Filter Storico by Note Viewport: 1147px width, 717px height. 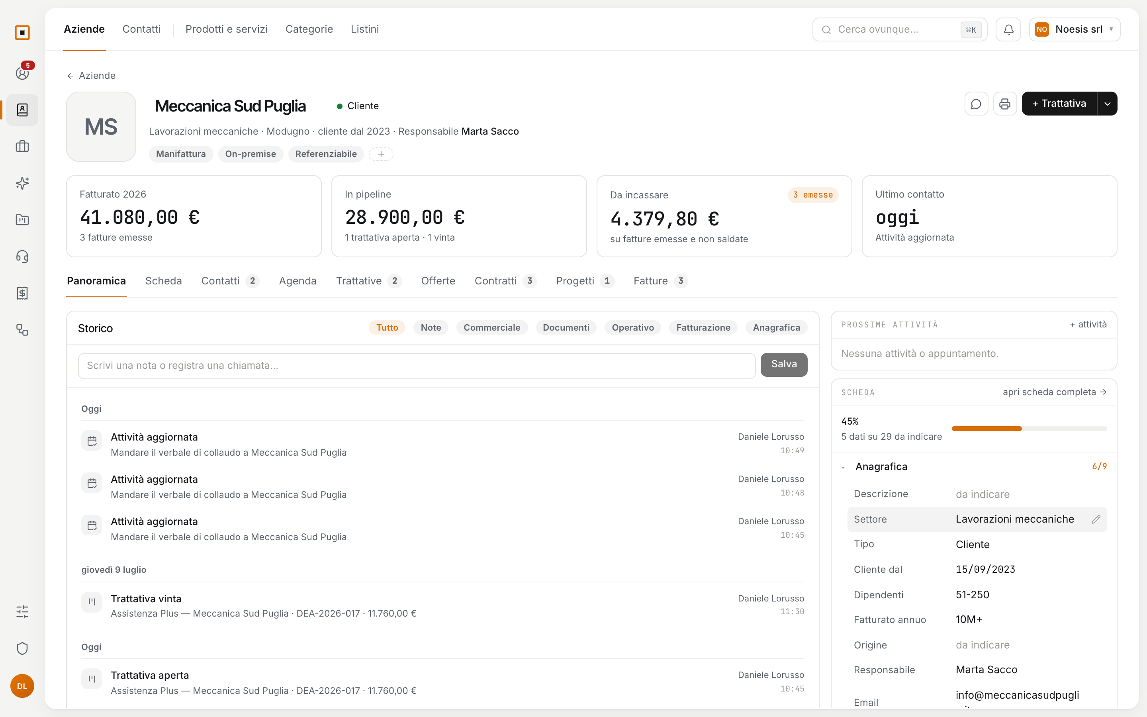(431, 327)
